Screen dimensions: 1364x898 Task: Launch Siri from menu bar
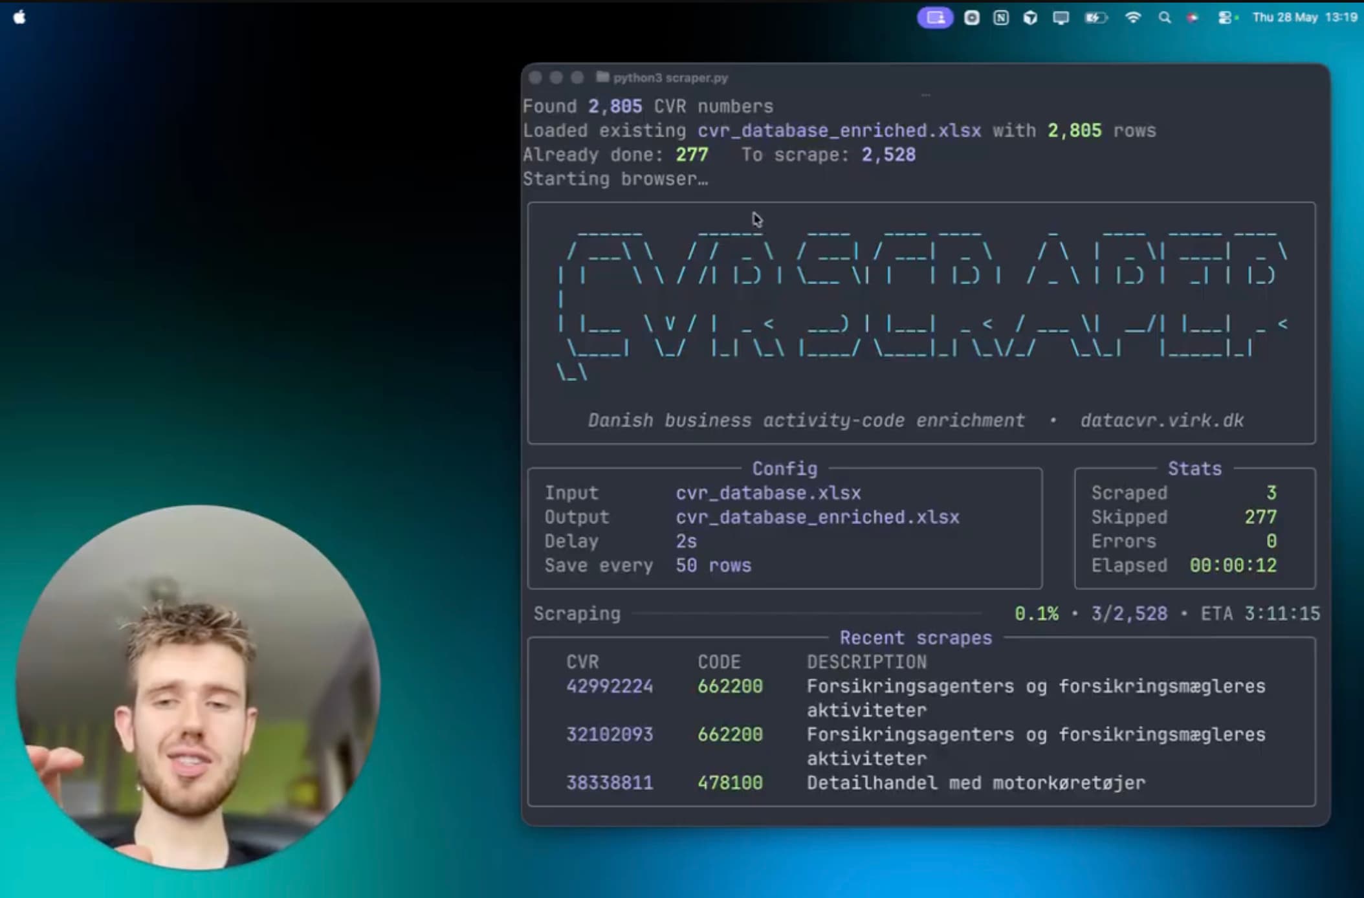tap(1193, 18)
